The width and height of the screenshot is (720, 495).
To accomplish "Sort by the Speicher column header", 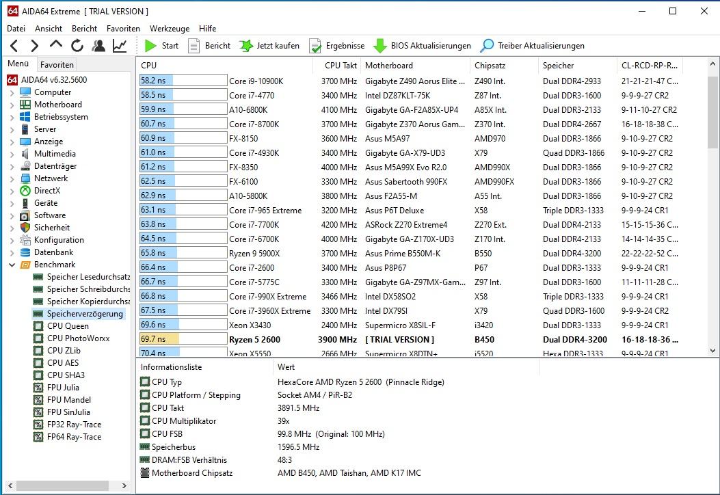I will tap(578, 66).
